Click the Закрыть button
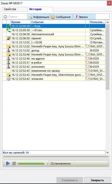 (97, 180)
